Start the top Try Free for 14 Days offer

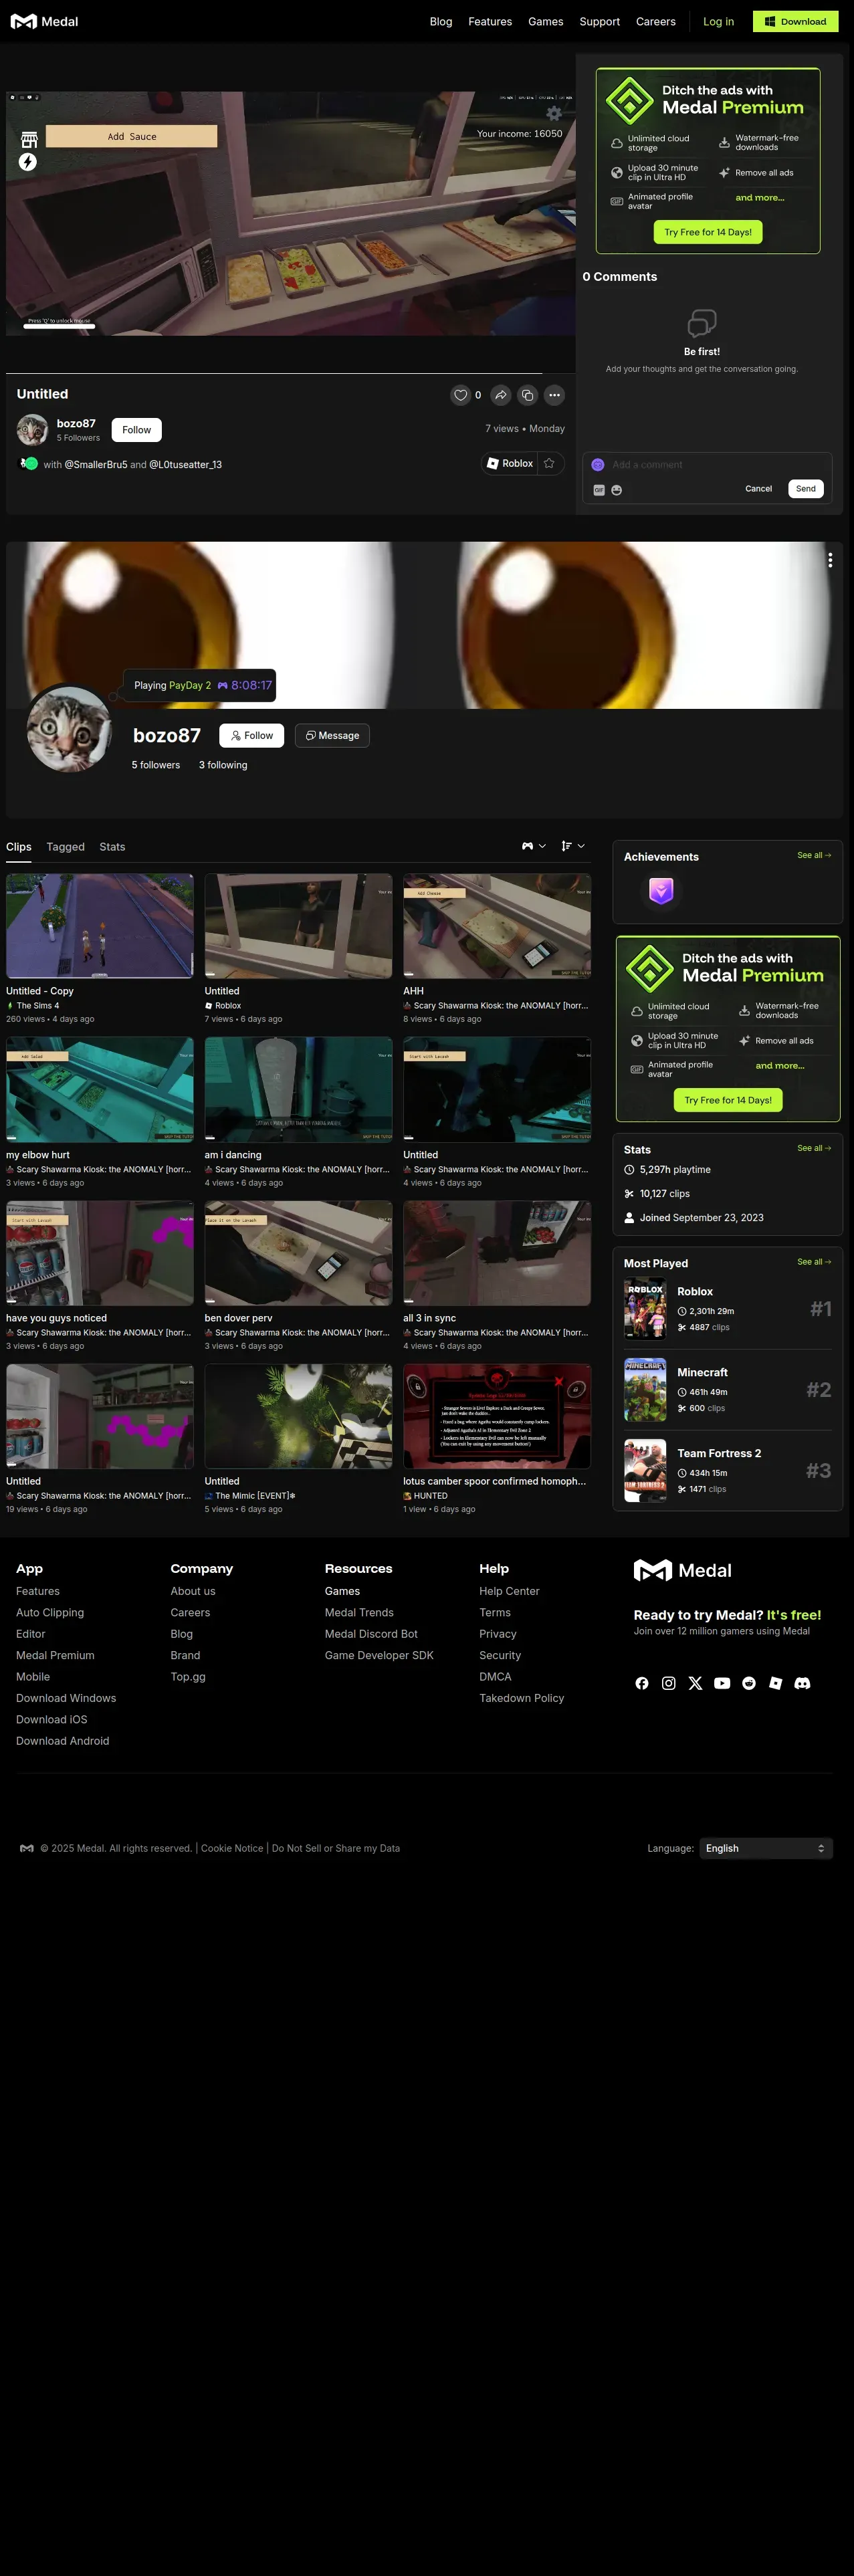click(708, 232)
